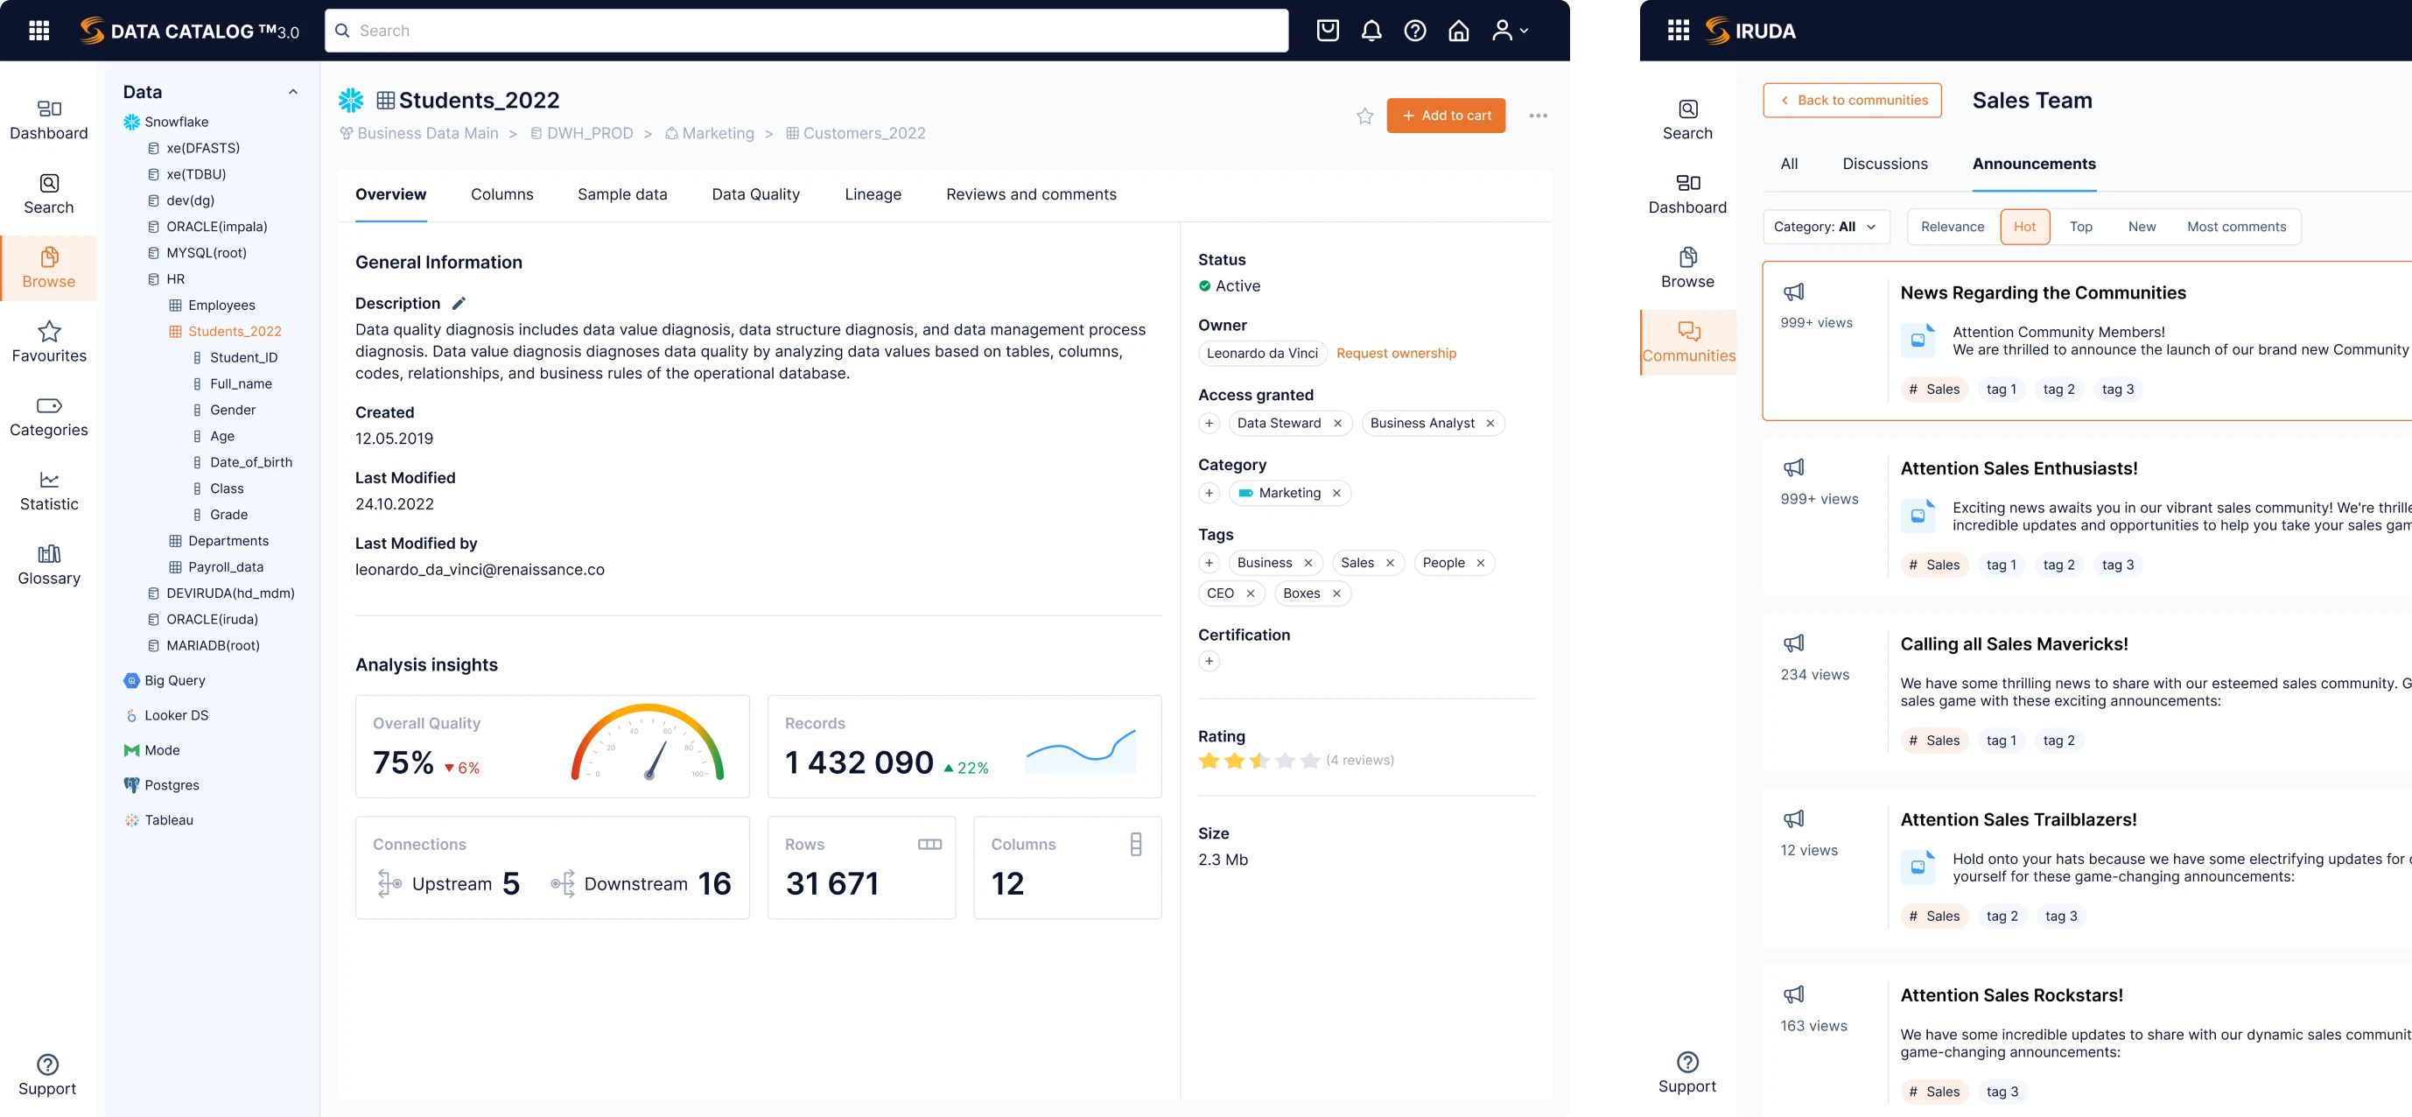Screen dimensions: 2412x1117
Task: Open the more options ellipsis menu
Action: point(1538,116)
